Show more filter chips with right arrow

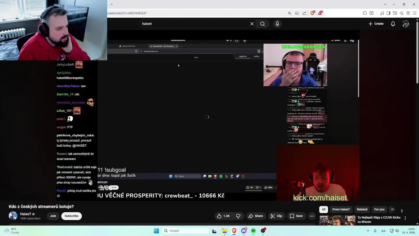402,210
